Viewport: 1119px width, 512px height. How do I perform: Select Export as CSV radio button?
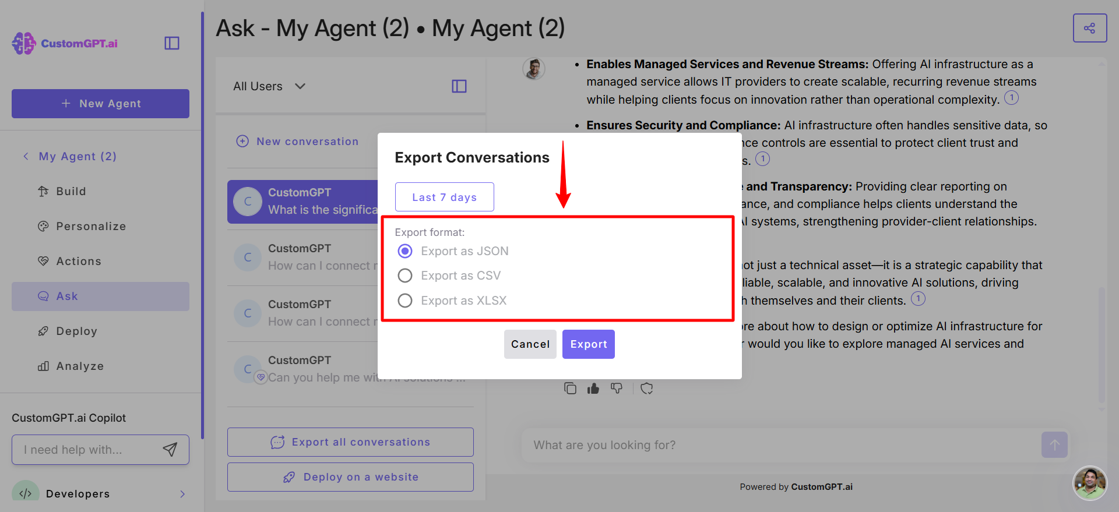click(x=405, y=276)
